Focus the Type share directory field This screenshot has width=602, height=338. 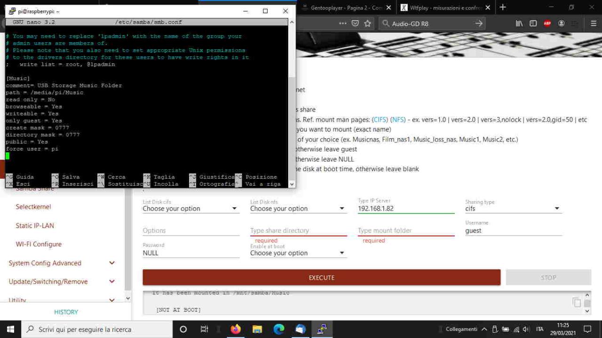298,230
